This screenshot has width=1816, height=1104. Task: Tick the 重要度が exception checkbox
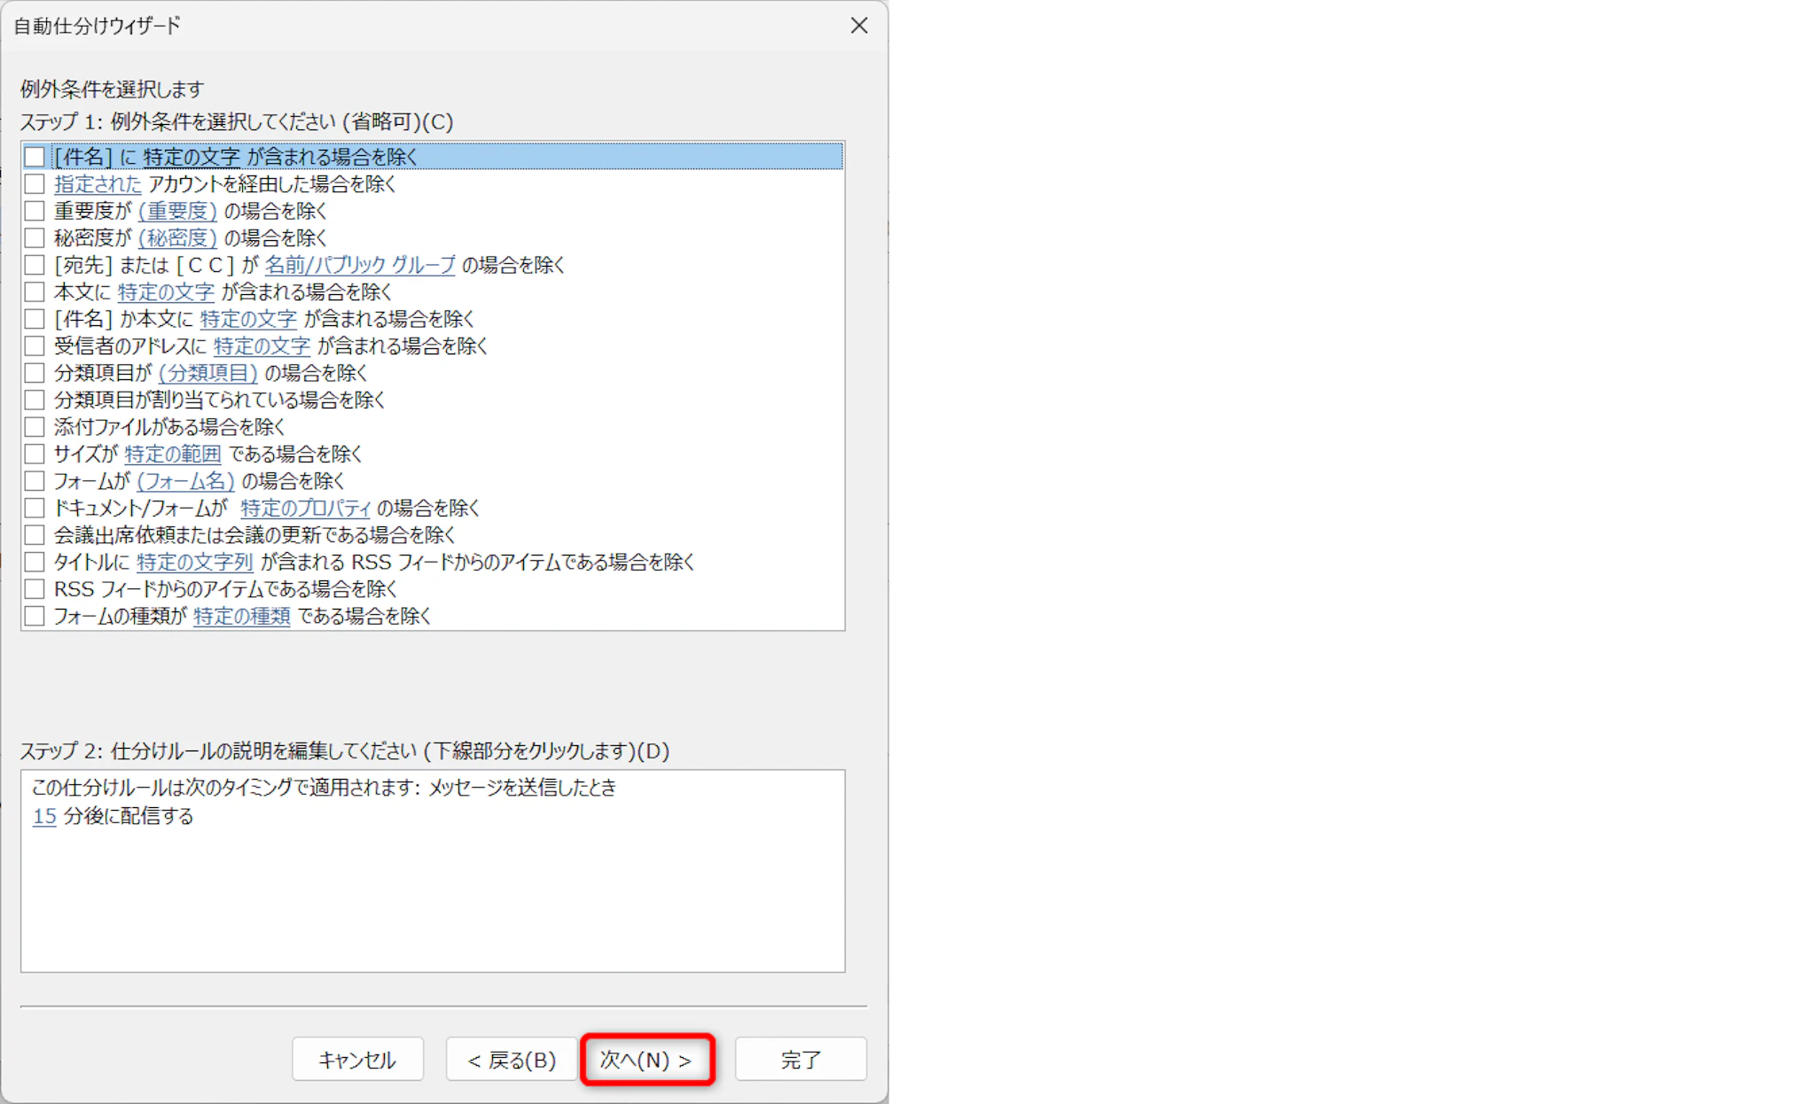(x=35, y=211)
